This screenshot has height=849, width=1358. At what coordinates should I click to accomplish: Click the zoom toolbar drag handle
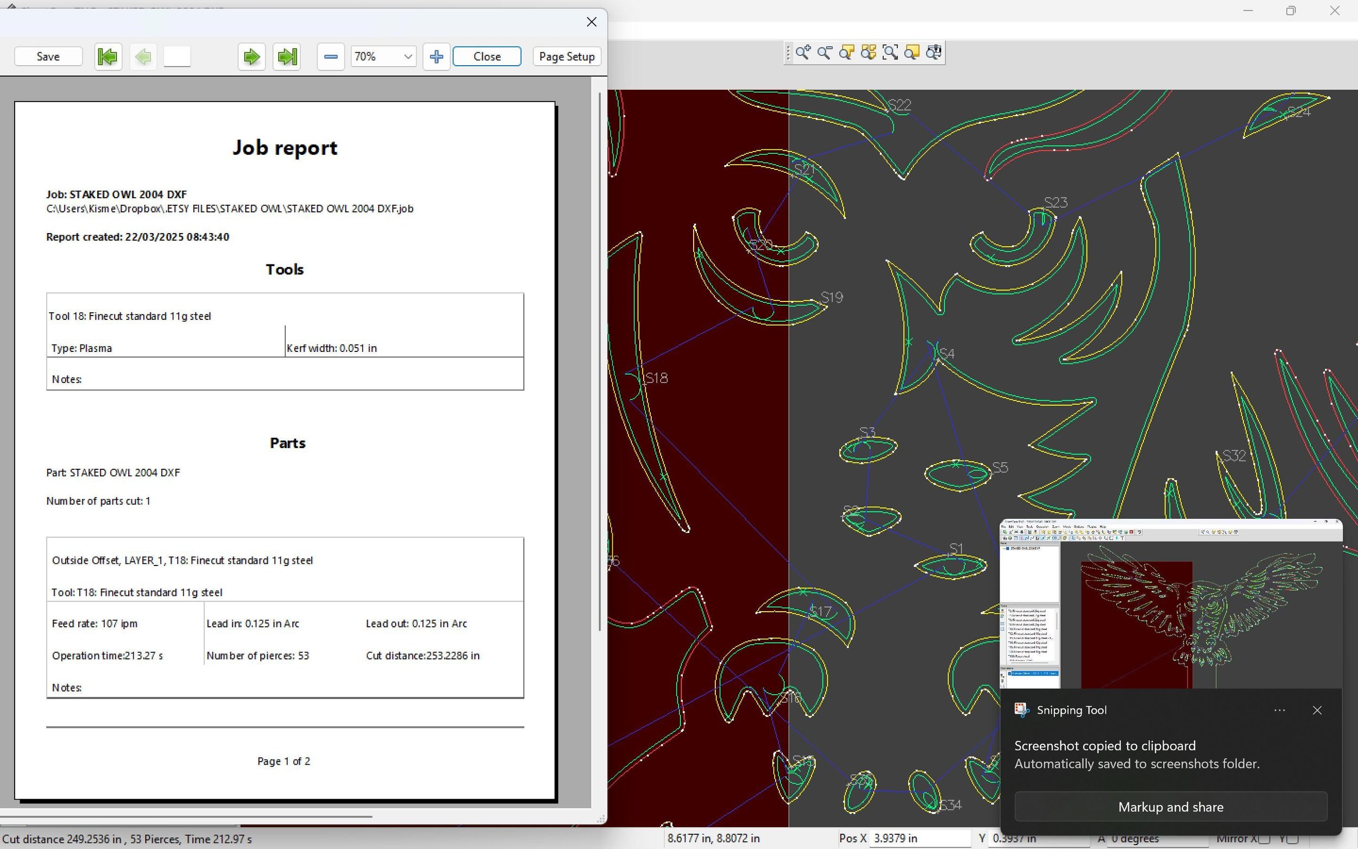[788, 53]
